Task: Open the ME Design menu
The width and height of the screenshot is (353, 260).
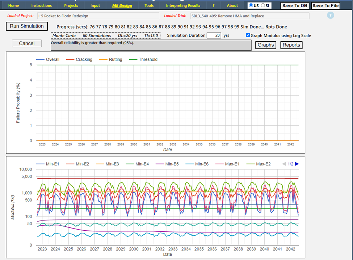Action: click(121, 5)
